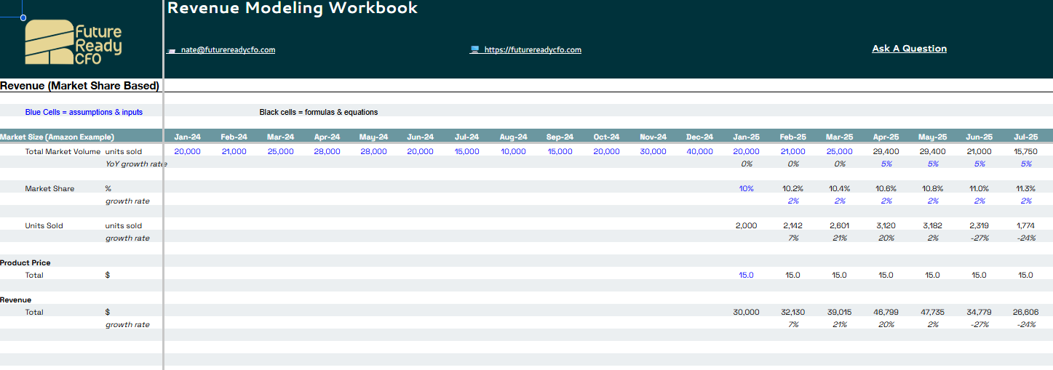Viewport: 1053px width, 370px height.
Task: Select the 10.2% market share cell
Action: pos(793,188)
